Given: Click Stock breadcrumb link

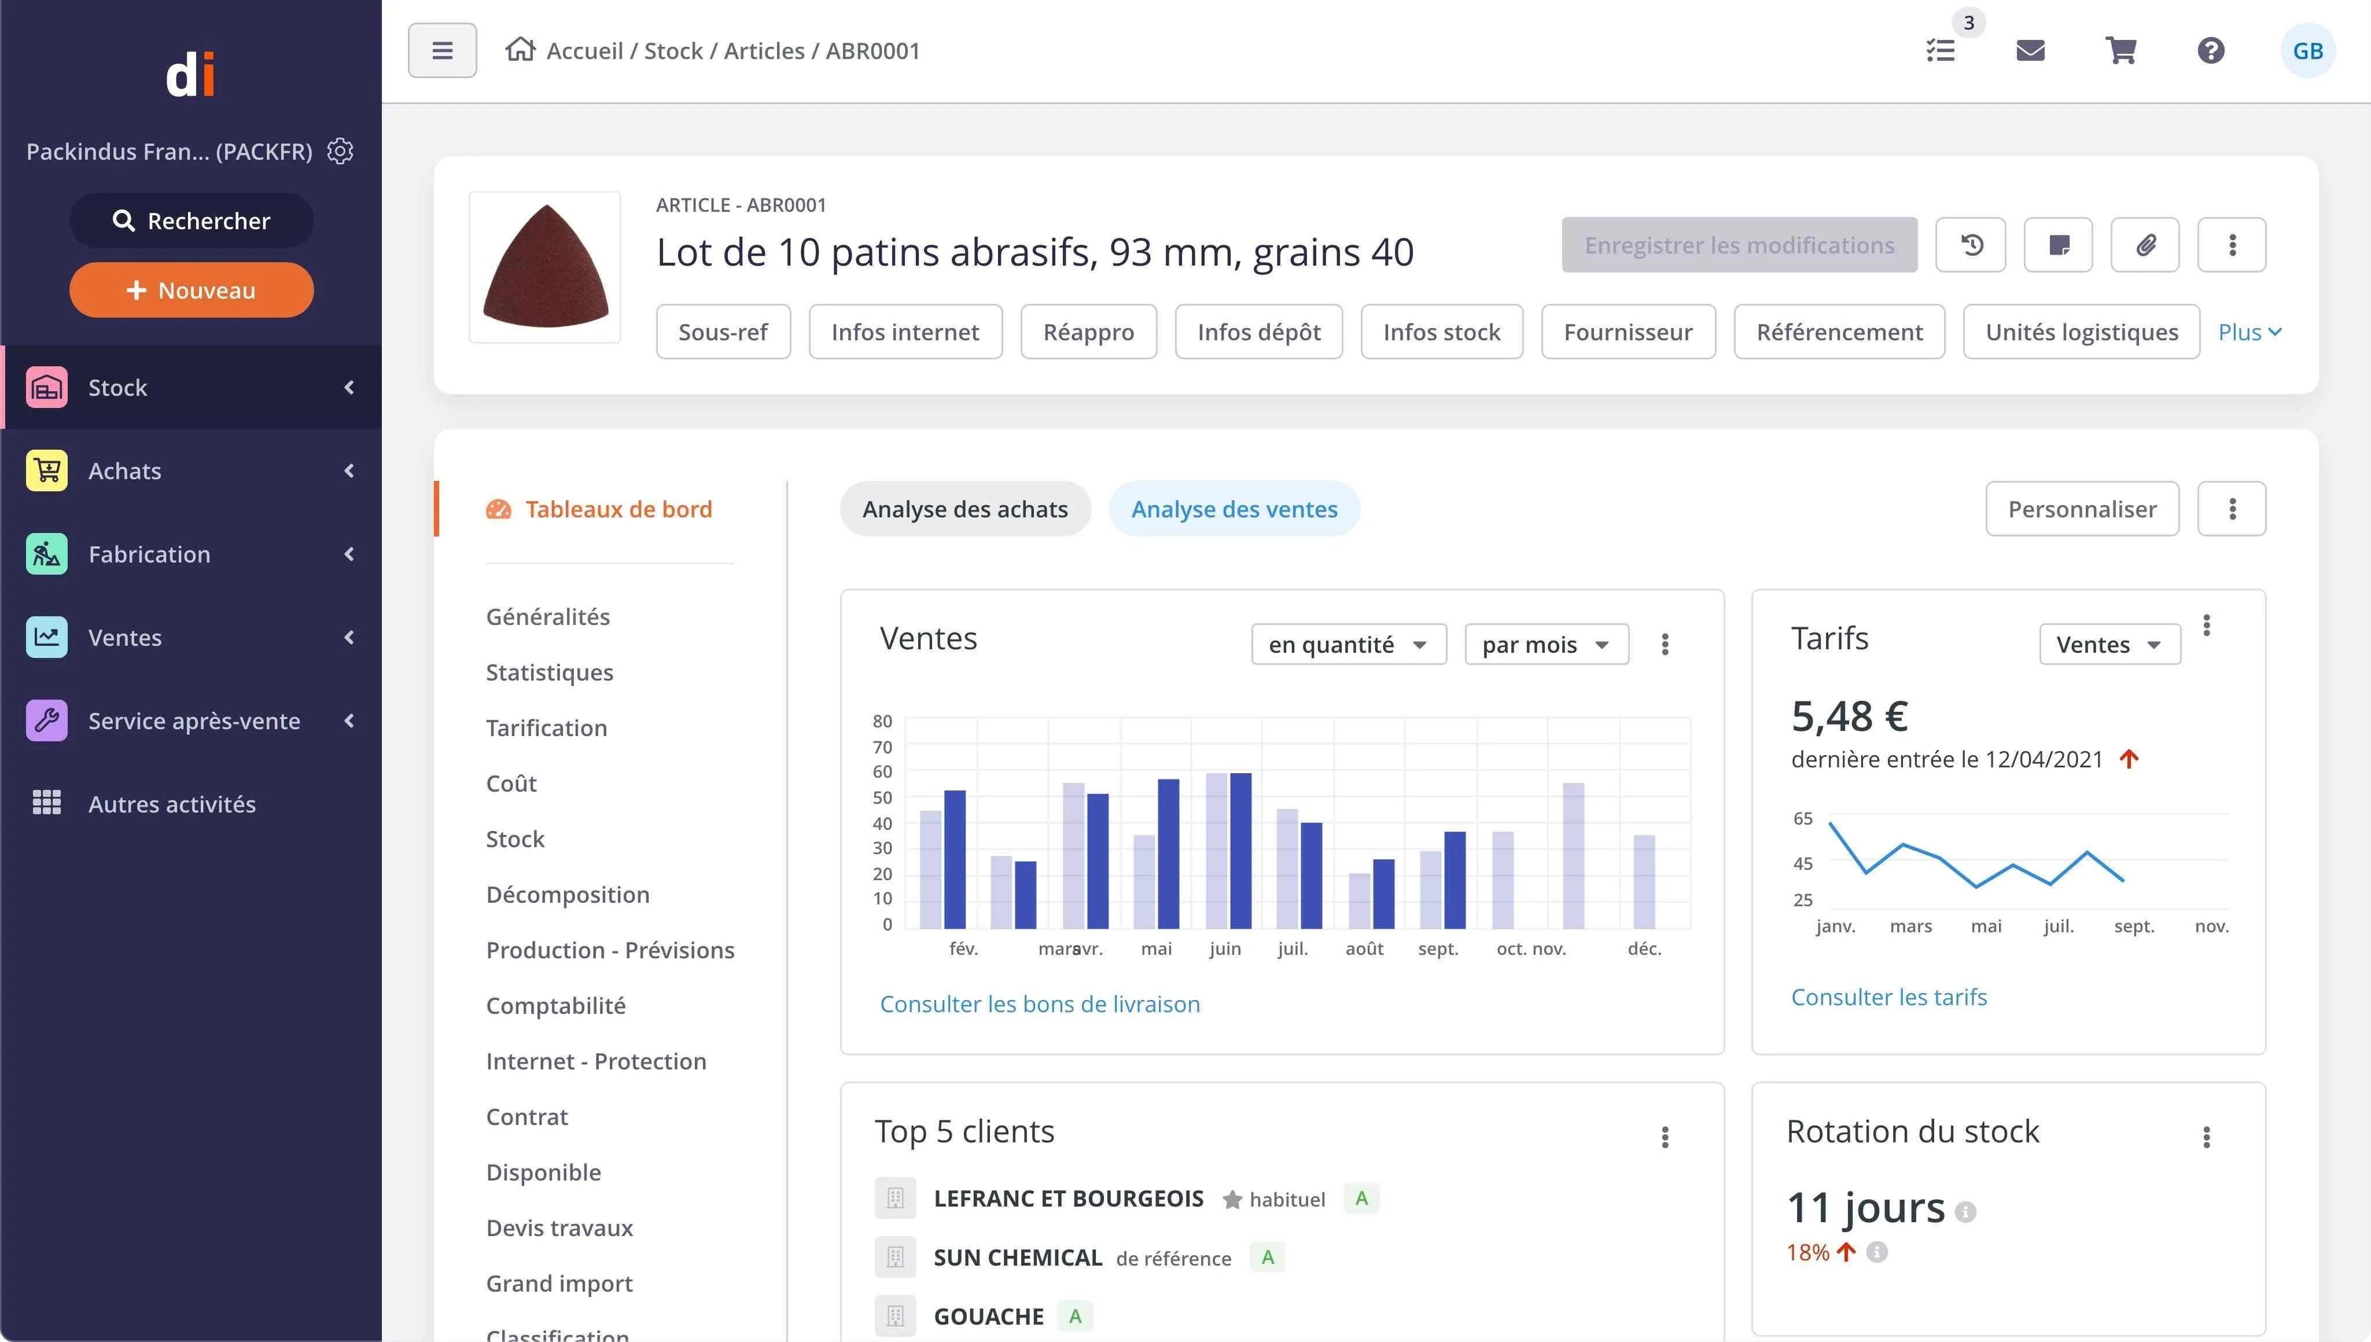Looking at the screenshot, I should 673,51.
